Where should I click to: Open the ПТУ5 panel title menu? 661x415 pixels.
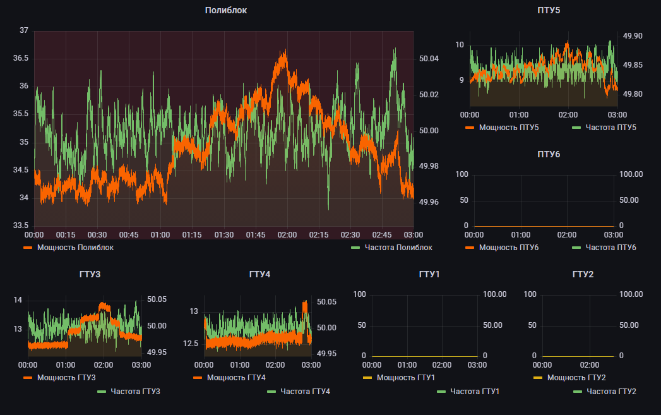coord(548,10)
